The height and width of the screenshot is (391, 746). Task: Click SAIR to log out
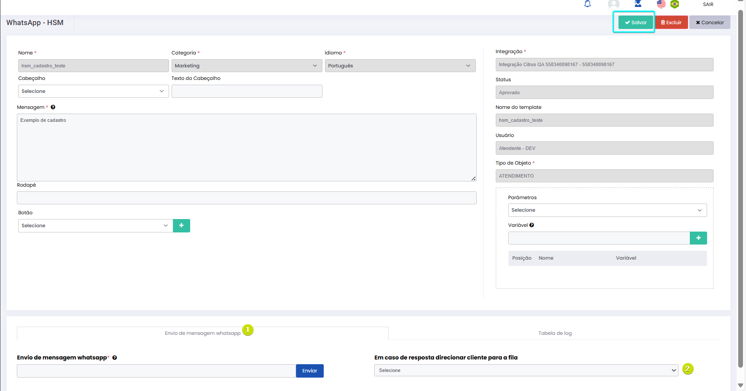708,4
